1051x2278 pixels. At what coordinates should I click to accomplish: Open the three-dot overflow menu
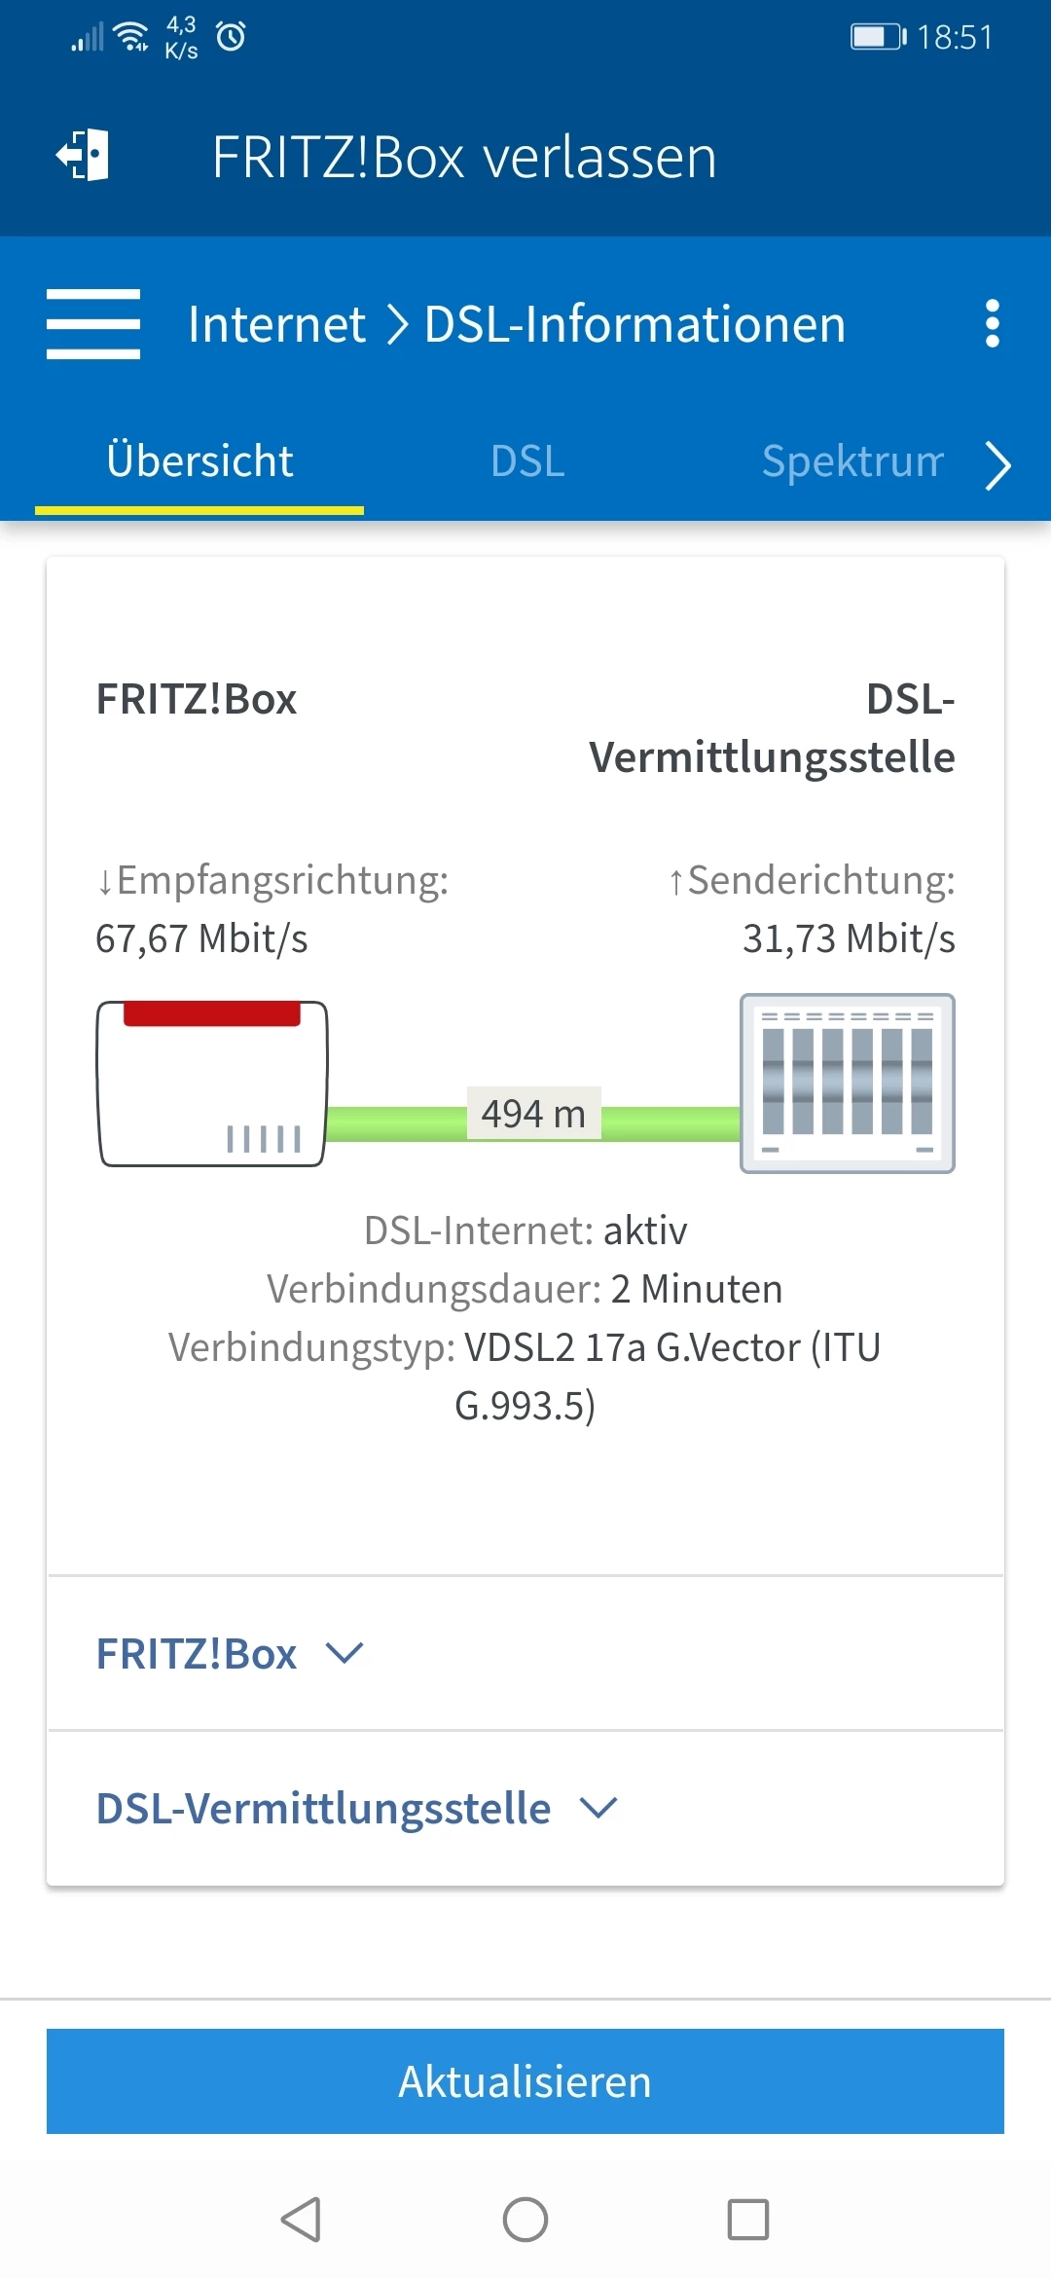coord(992,323)
